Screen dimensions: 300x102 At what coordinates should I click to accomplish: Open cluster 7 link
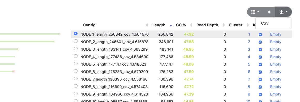(x=249, y=79)
